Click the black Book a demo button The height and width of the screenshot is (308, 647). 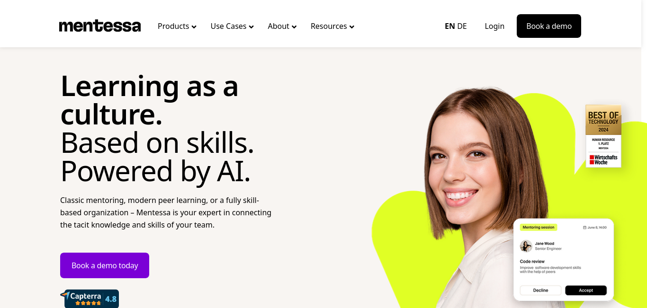coord(549,26)
